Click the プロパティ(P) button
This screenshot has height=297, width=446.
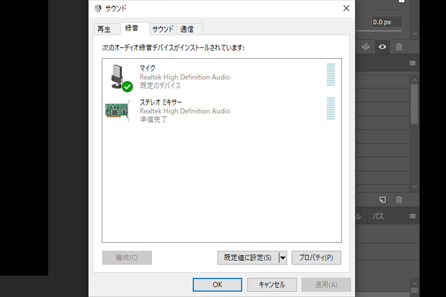pos(316,257)
